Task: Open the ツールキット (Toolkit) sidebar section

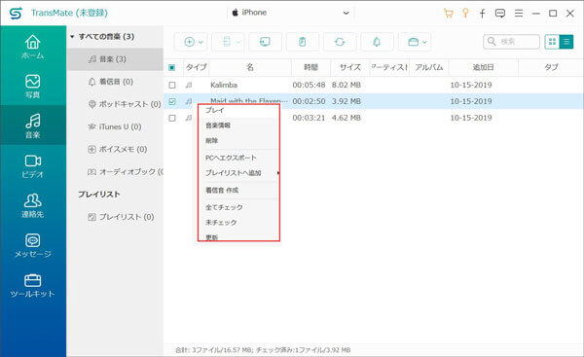Action: (x=33, y=286)
